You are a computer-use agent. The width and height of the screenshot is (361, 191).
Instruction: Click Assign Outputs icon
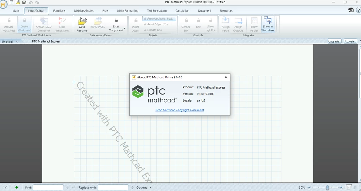238,25
